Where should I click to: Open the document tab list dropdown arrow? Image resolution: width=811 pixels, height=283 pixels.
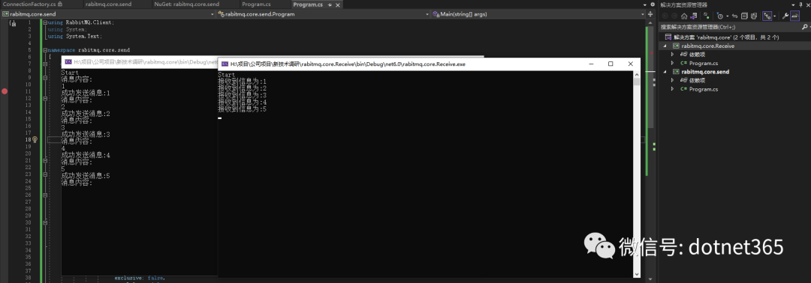[645, 4]
